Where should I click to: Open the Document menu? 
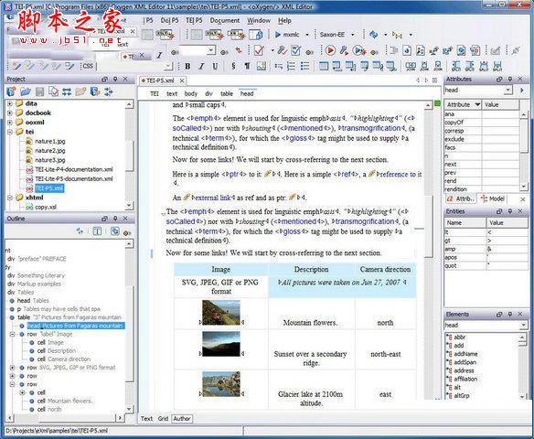[224, 20]
